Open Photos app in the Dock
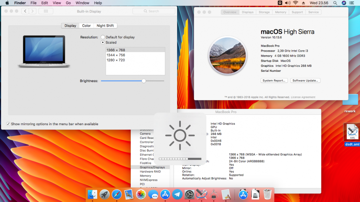360x202 pixels. (141, 194)
